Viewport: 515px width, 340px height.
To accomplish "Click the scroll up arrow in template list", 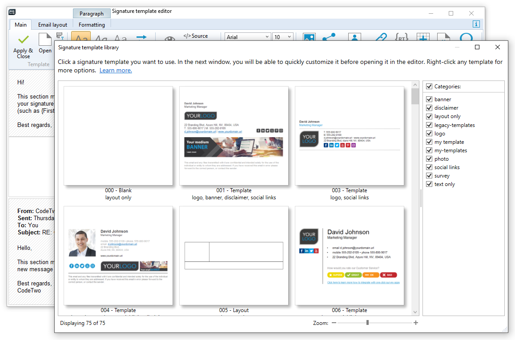I will pos(415,85).
